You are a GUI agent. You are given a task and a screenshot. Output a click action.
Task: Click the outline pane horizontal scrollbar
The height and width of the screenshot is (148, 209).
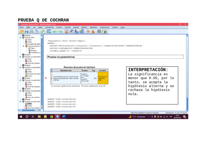click(30, 110)
